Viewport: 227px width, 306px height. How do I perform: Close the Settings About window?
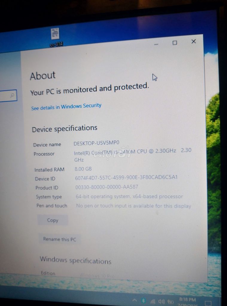pyautogui.click(x=194, y=41)
